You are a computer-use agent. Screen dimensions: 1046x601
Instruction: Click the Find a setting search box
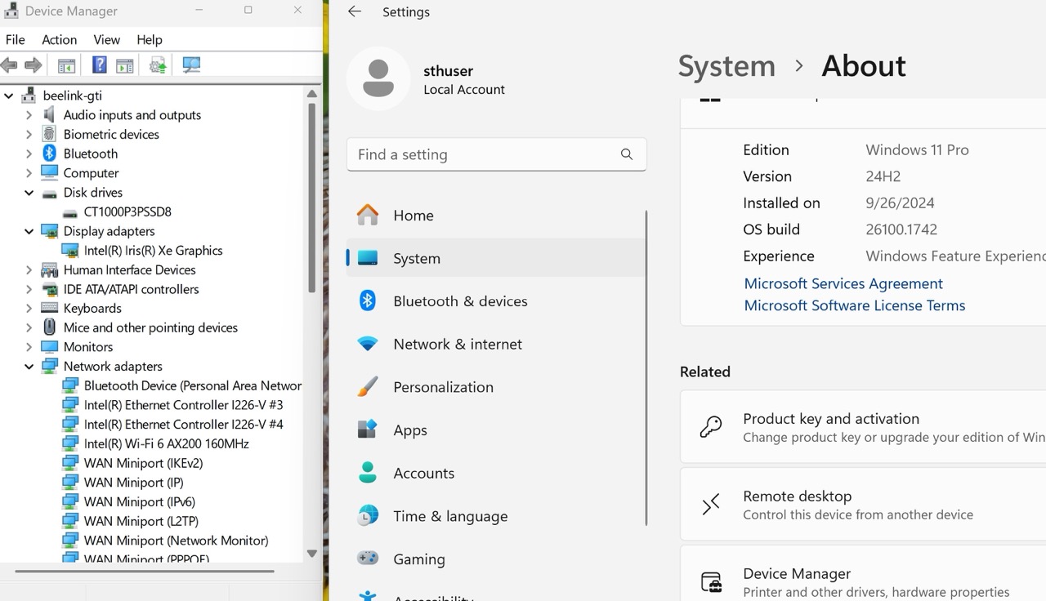[482, 154]
